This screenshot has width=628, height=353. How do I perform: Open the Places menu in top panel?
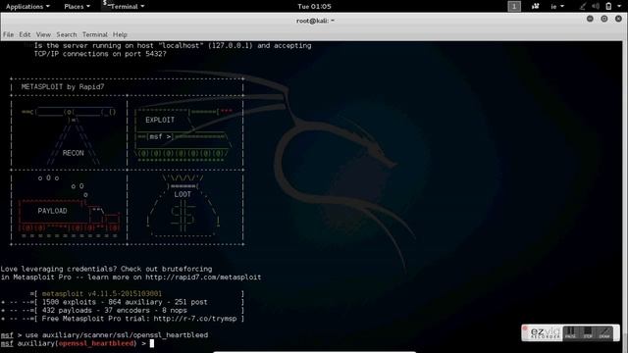77,7
